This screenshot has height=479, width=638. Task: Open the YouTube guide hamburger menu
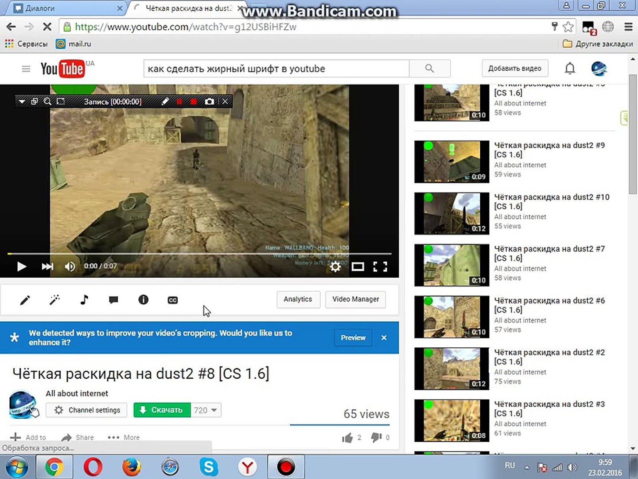click(26, 69)
